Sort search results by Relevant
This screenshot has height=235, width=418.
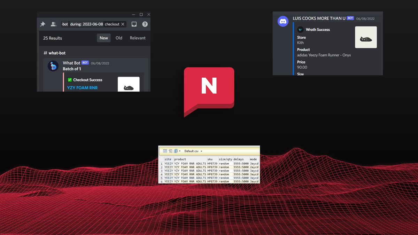tap(138, 38)
